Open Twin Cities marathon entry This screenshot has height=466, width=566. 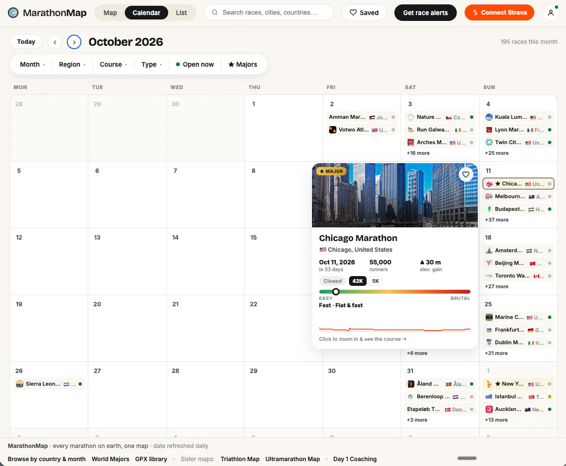tap(518, 142)
